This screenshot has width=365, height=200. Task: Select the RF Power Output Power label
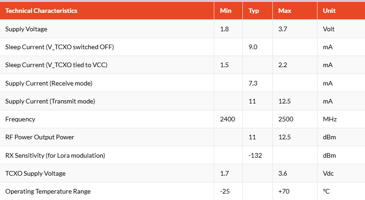pos(40,137)
